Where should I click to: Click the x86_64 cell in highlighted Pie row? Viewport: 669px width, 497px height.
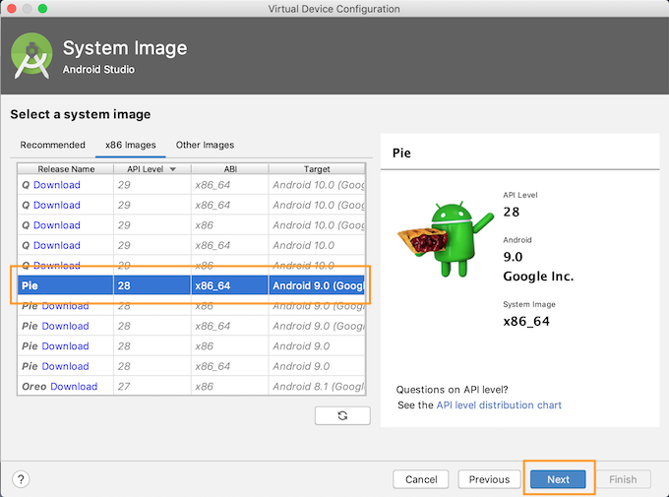230,285
